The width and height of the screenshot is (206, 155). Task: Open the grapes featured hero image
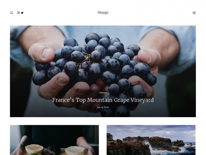103,71
